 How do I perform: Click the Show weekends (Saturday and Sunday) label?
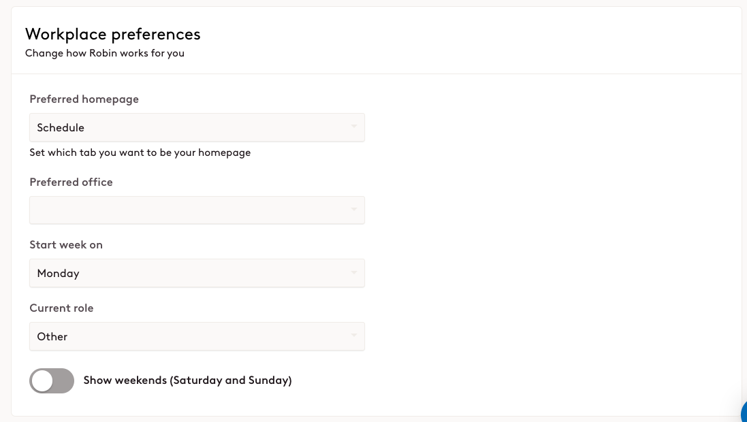(x=187, y=380)
